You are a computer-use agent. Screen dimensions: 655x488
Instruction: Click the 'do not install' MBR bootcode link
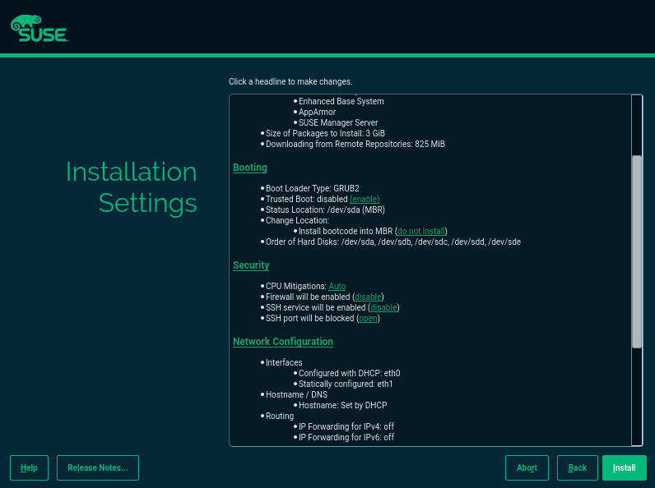420,232
